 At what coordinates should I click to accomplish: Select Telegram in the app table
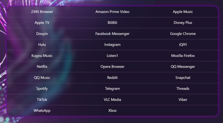112,88
